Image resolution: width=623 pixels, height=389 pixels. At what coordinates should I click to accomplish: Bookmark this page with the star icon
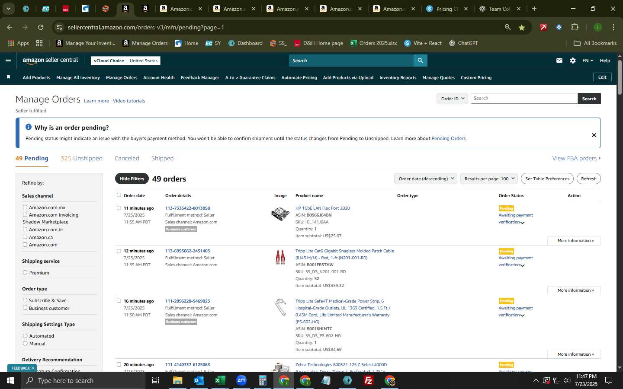(x=522, y=27)
